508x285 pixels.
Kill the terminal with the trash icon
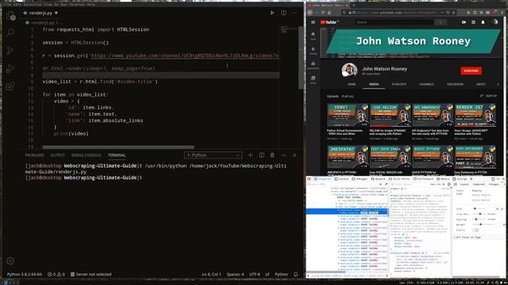click(x=272, y=155)
